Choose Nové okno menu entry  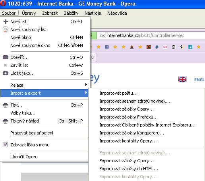click(x=44, y=37)
